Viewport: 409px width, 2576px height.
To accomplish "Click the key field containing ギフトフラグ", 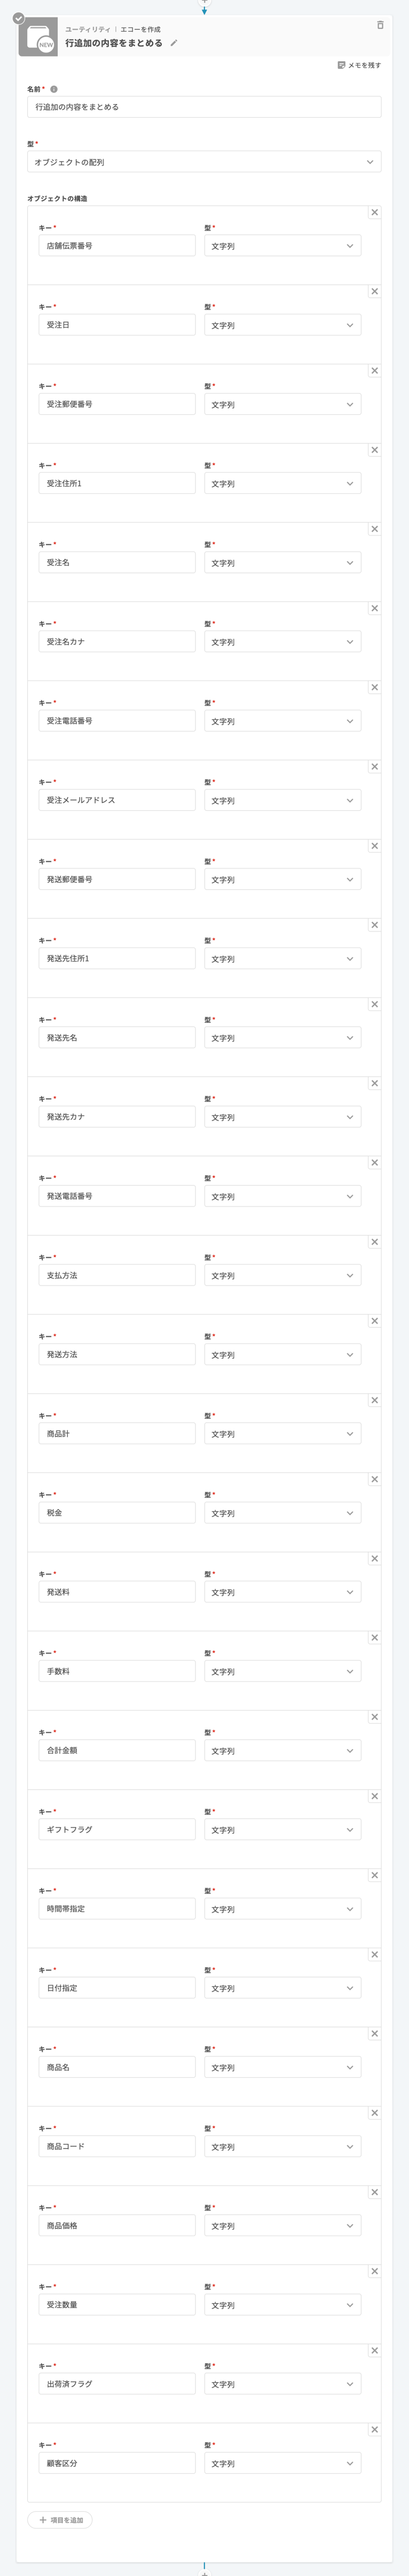I will point(117,1829).
